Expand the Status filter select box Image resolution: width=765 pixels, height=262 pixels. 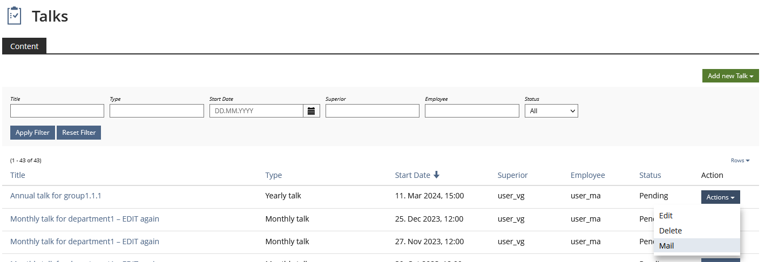click(551, 111)
